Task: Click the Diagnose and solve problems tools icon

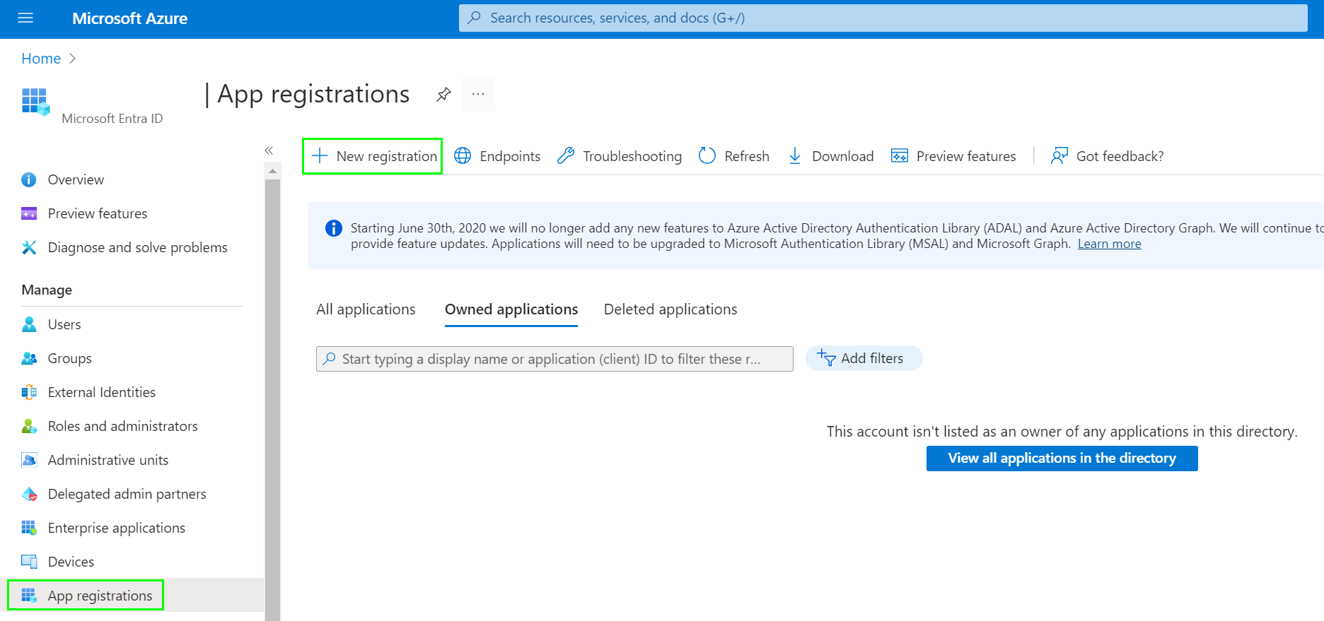Action: click(x=29, y=247)
